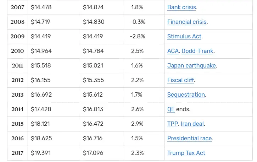Click the Trump Tax Act link

186,153
